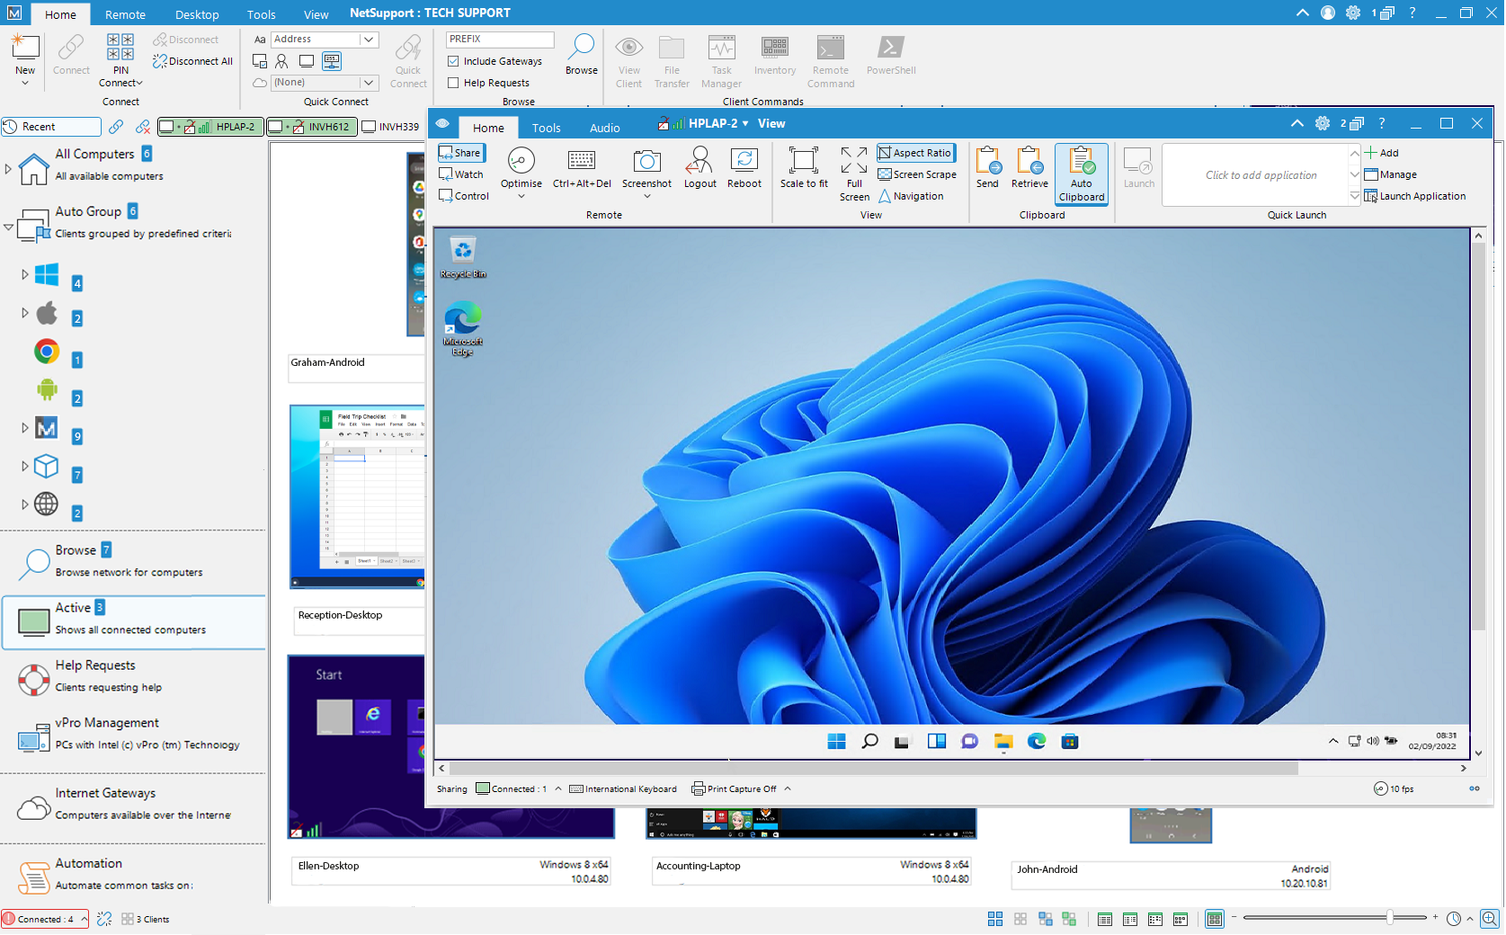Click the Full Screen icon
The height and width of the screenshot is (935, 1506).
[853, 162]
